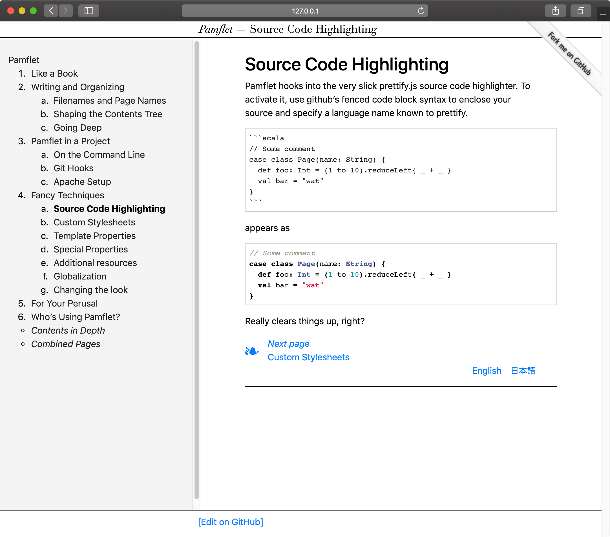Toggle the Safari sidebar button
The height and width of the screenshot is (537, 610).
(x=89, y=11)
